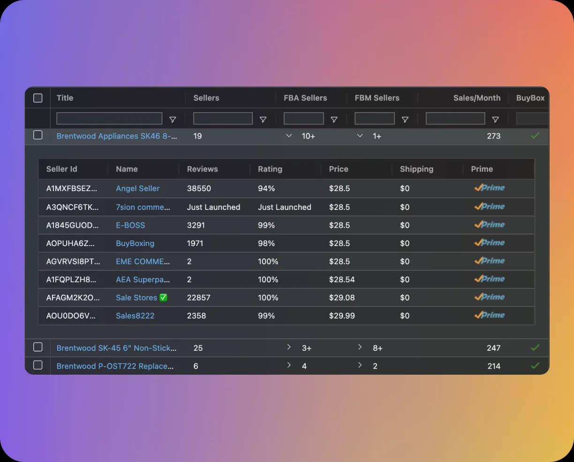Viewport: 574px width, 462px height.
Task: Open the Angel Seller link
Action: click(137, 188)
